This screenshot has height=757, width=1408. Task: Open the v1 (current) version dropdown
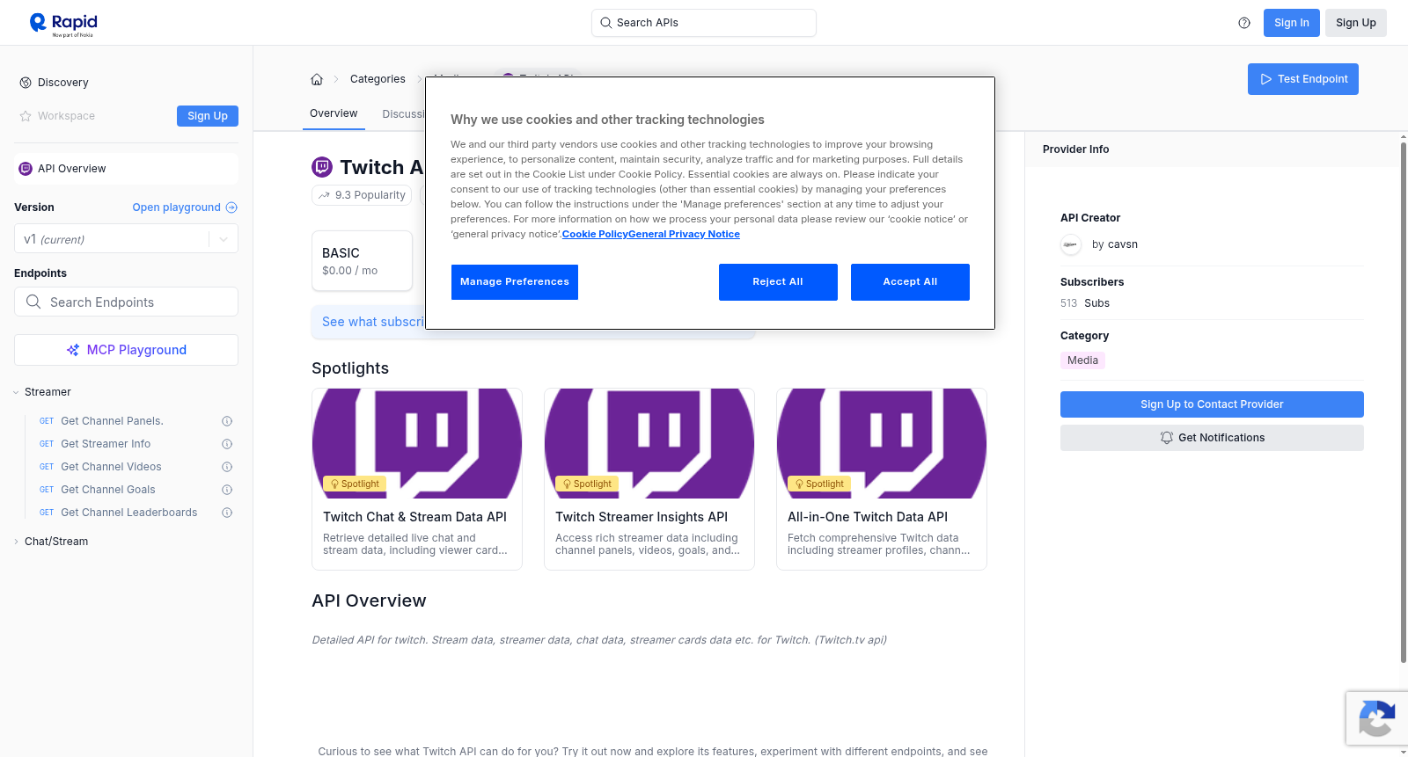[126, 239]
